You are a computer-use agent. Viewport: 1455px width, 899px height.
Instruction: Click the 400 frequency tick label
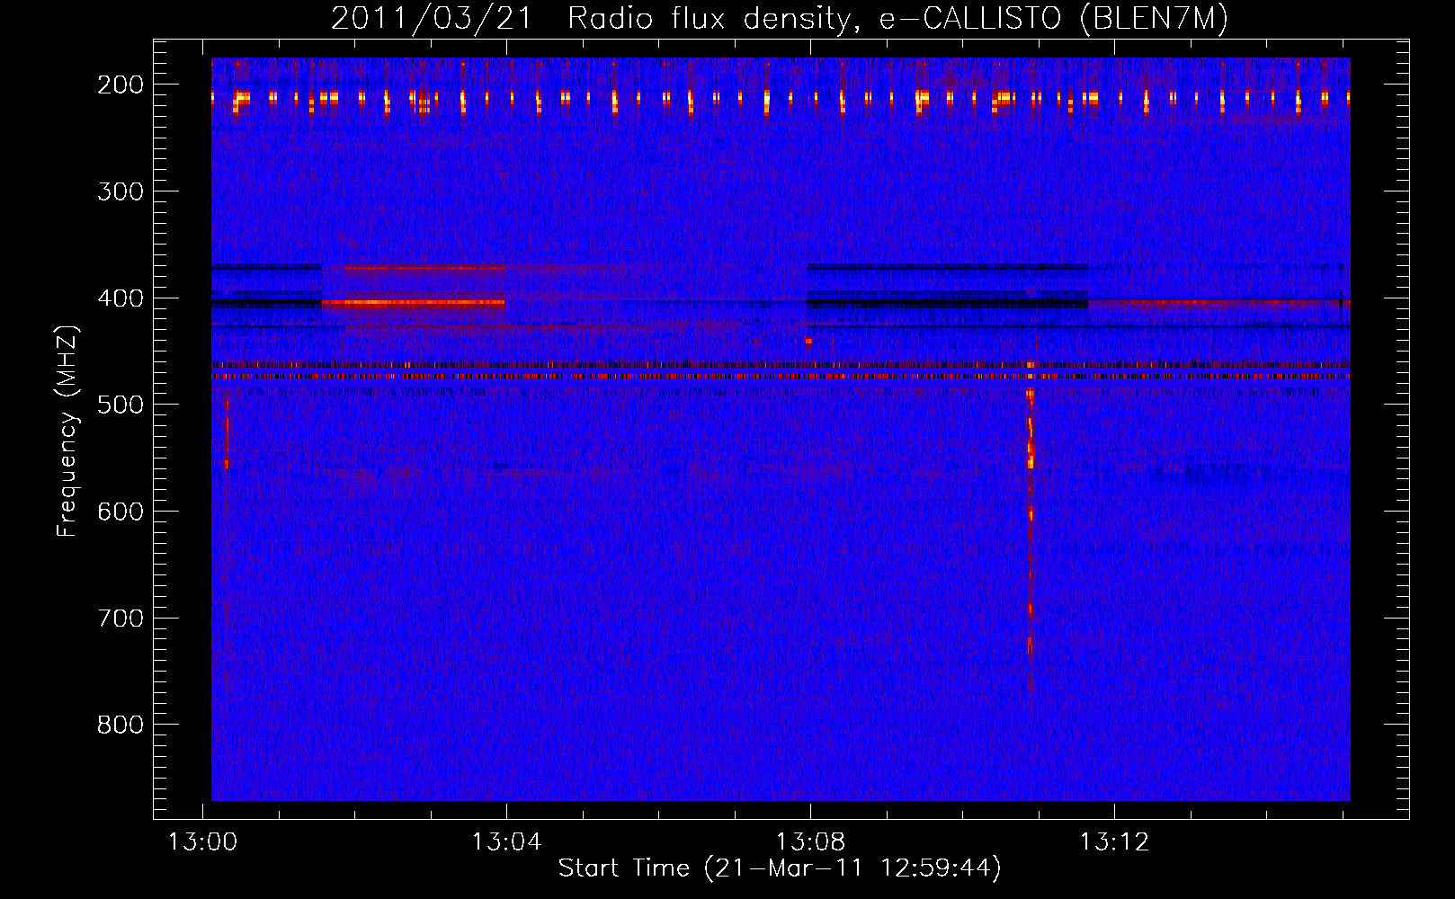[x=121, y=298]
